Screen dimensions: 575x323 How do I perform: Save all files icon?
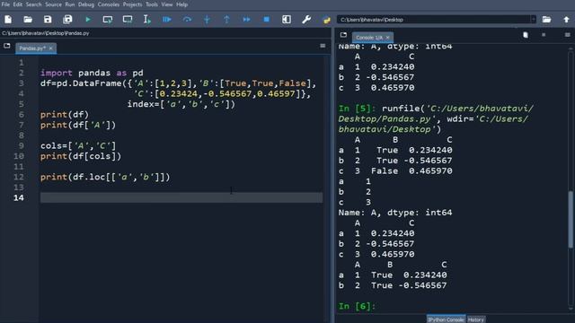[x=67, y=20]
